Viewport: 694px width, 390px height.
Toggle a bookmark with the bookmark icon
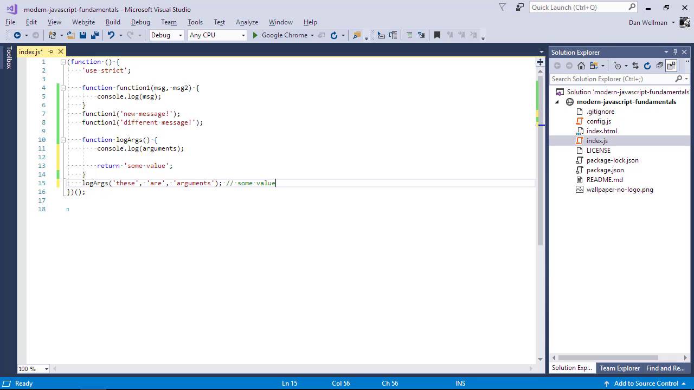(437, 35)
